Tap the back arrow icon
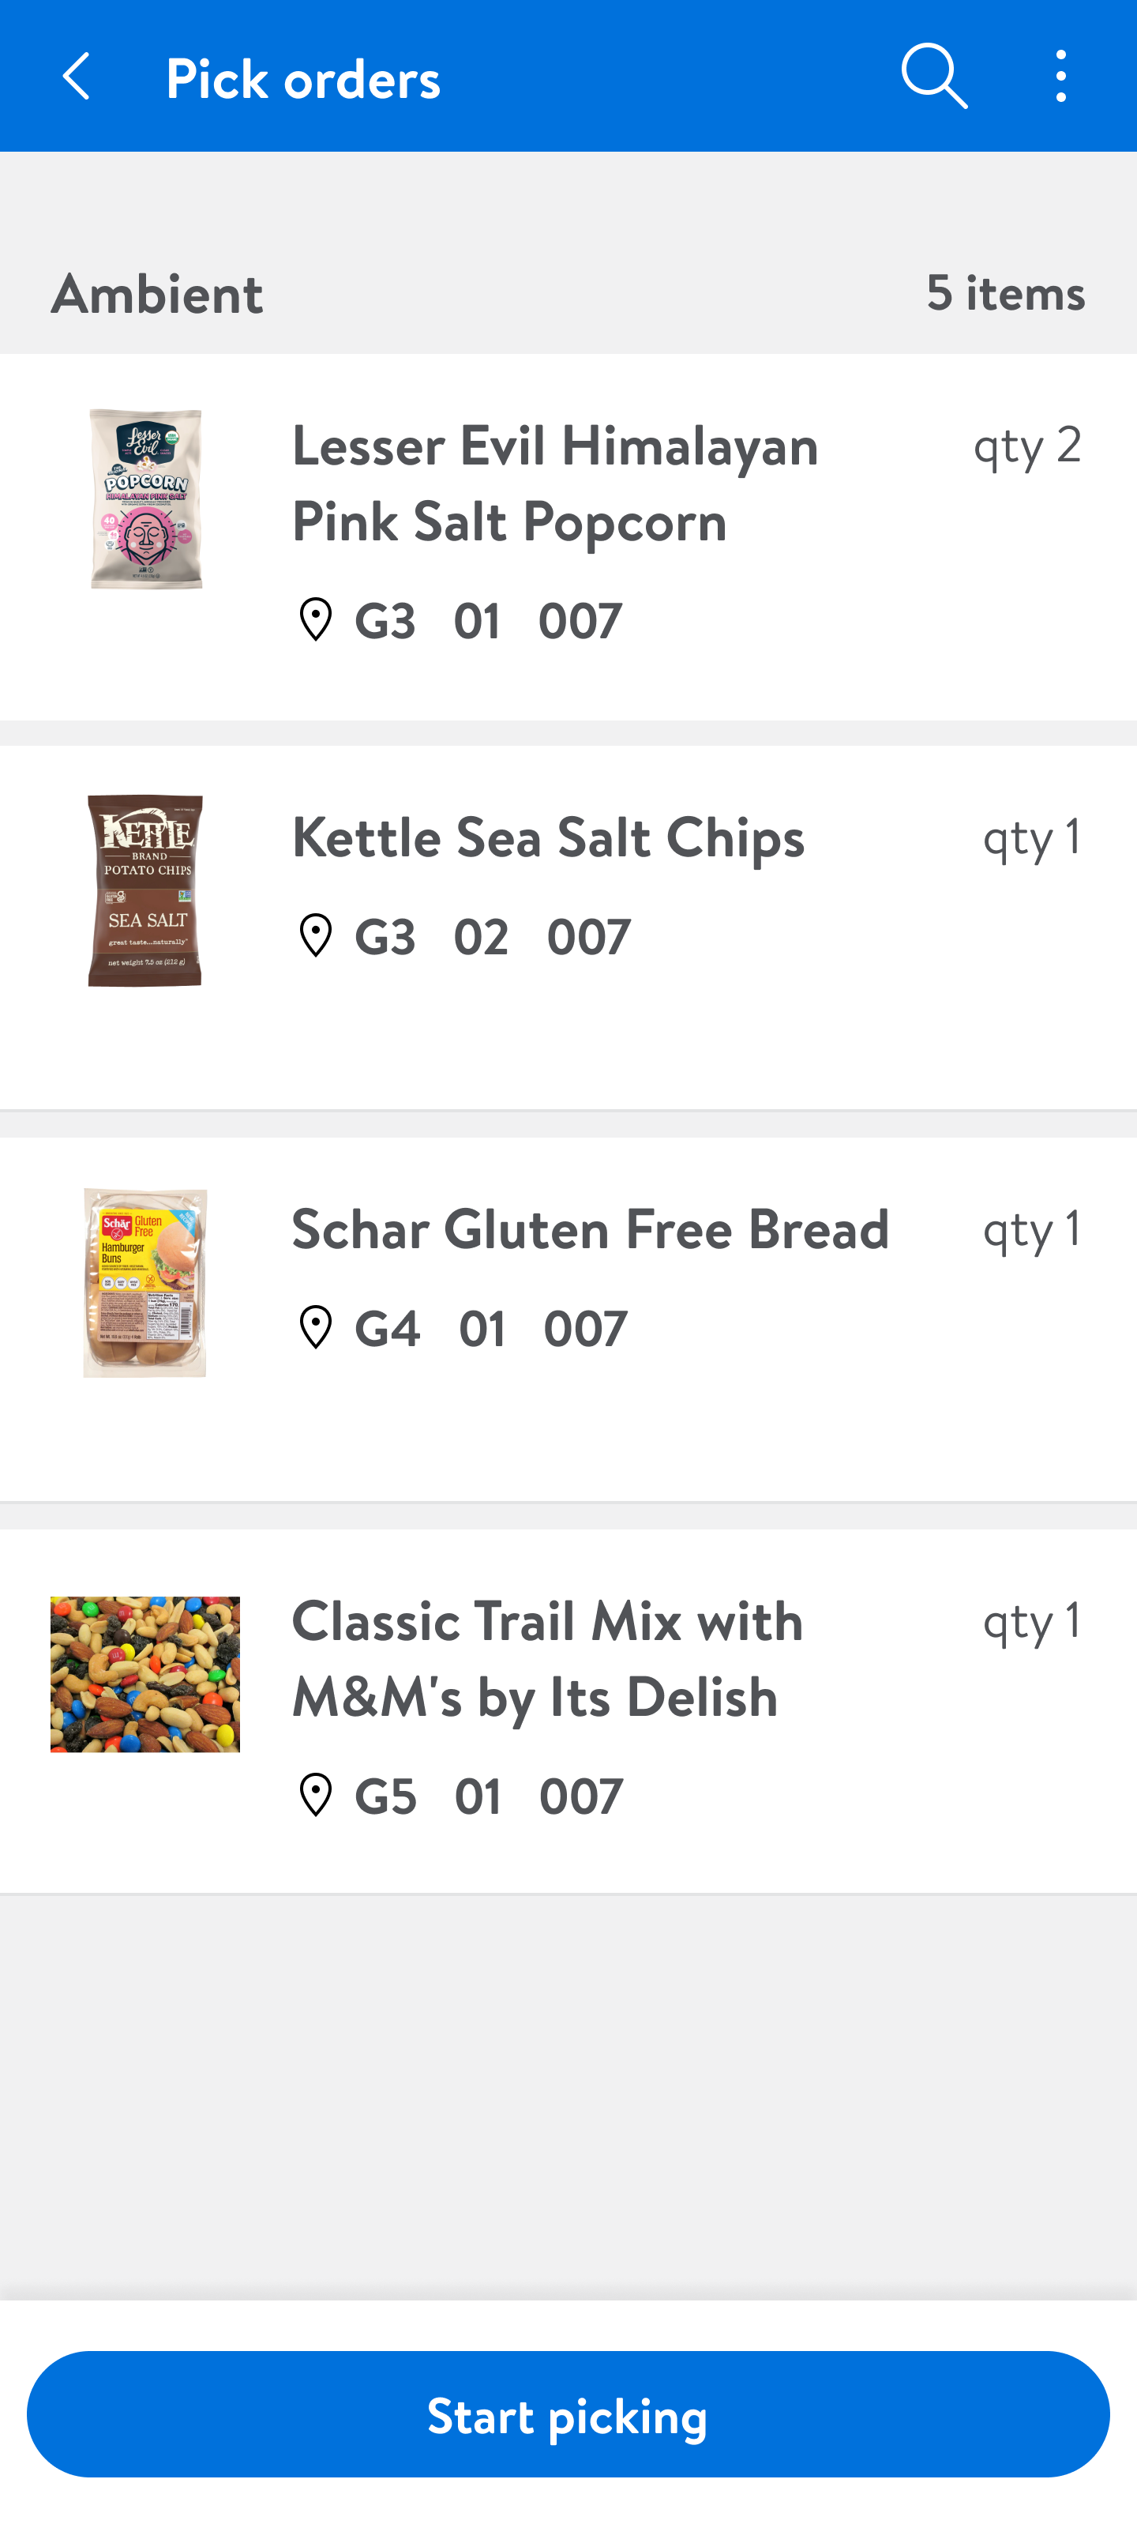The image size is (1137, 2528). coord(77,77)
